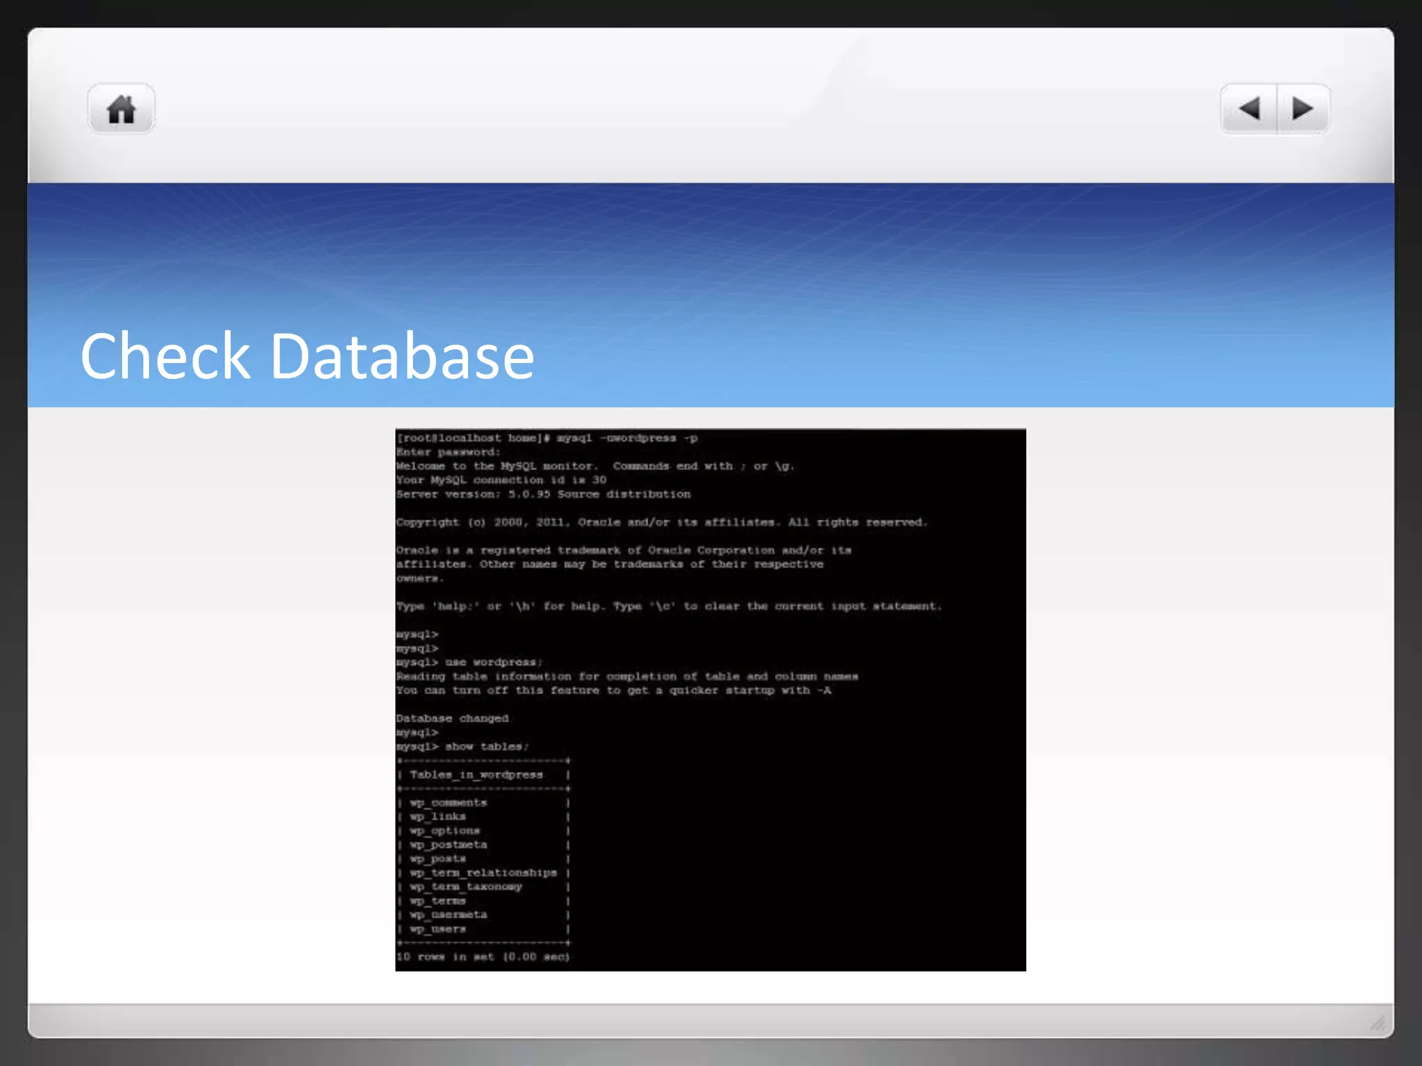The image size is (1422, 1066).
Task: Click the resize grip at slide corner
Action: coord(1378,1023)
